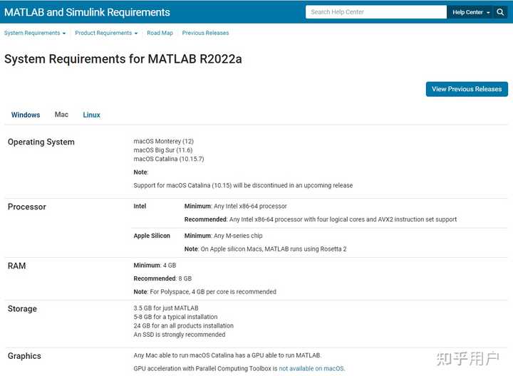Image resolution: width=513 pixels, height=376 pixels.
Task: Click the Polyspace 4 GB per core note
Action: tap(204, 292)
